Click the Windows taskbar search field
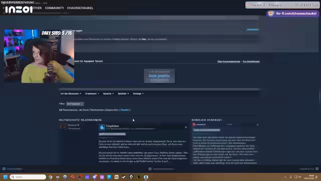Image resolution: width=321 pixels, height=181 pixels. [x=28, y=177]
